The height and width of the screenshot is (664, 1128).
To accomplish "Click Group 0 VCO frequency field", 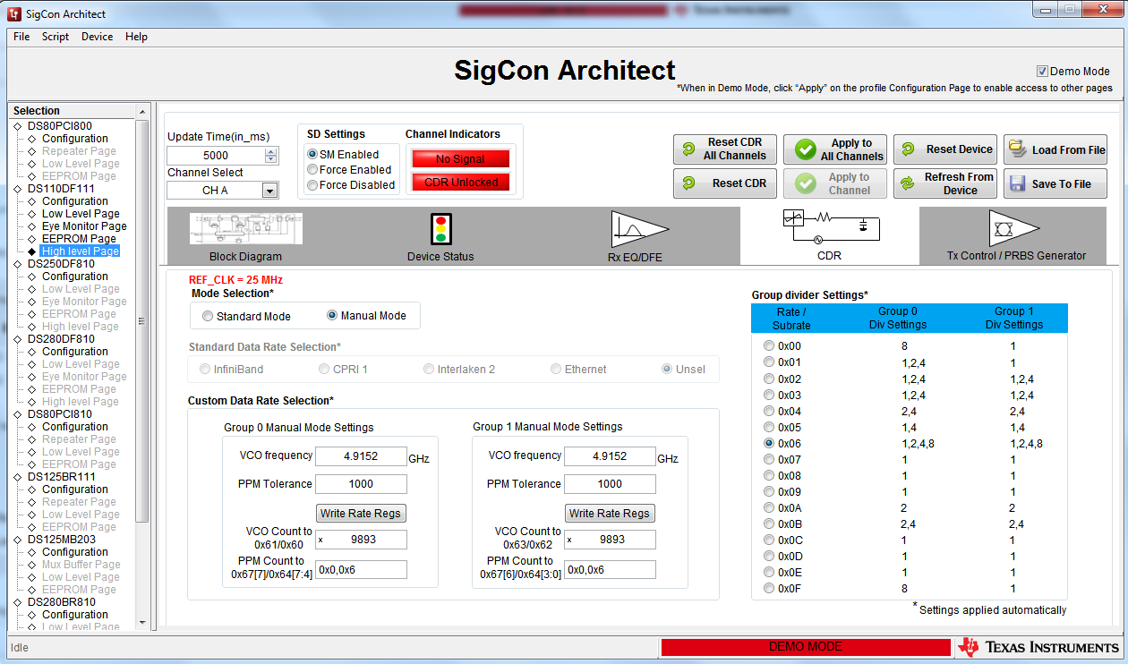I will click(x=361, y=455).
